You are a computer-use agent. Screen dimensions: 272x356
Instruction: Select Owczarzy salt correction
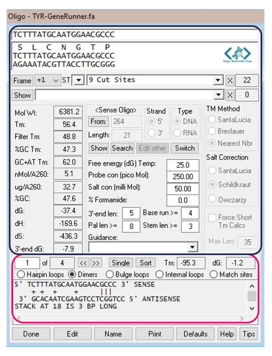(x=212, y=199)
